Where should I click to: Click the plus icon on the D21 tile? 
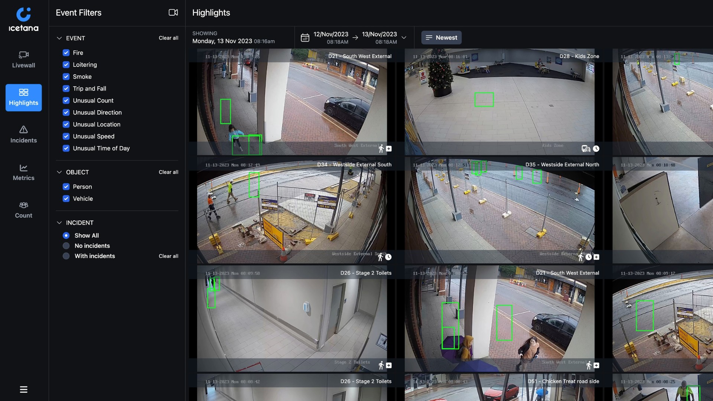tap(389, 149)
